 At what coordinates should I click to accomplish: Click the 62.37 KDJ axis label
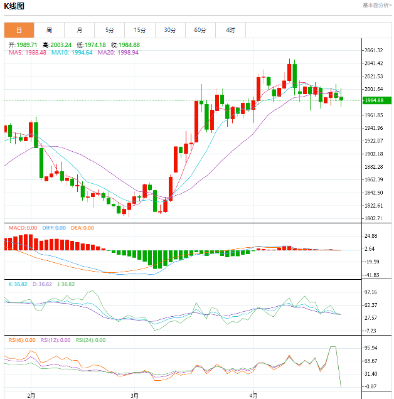(x=371, y=305)
